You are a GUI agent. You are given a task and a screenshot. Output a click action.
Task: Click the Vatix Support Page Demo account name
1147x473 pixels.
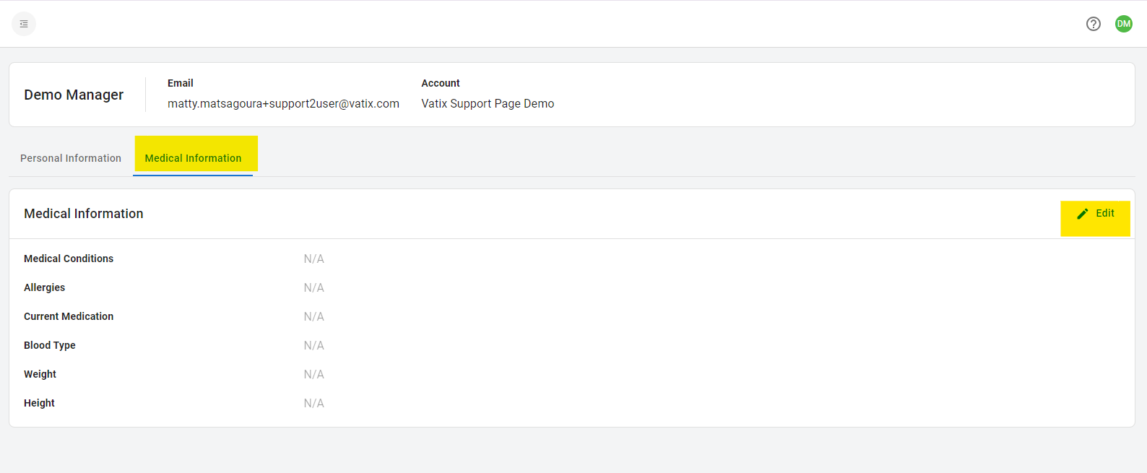click(488, 104)
